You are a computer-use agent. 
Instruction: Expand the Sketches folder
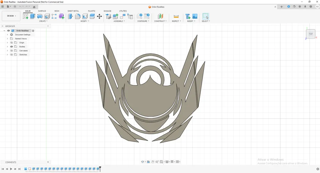coord(7,55)
